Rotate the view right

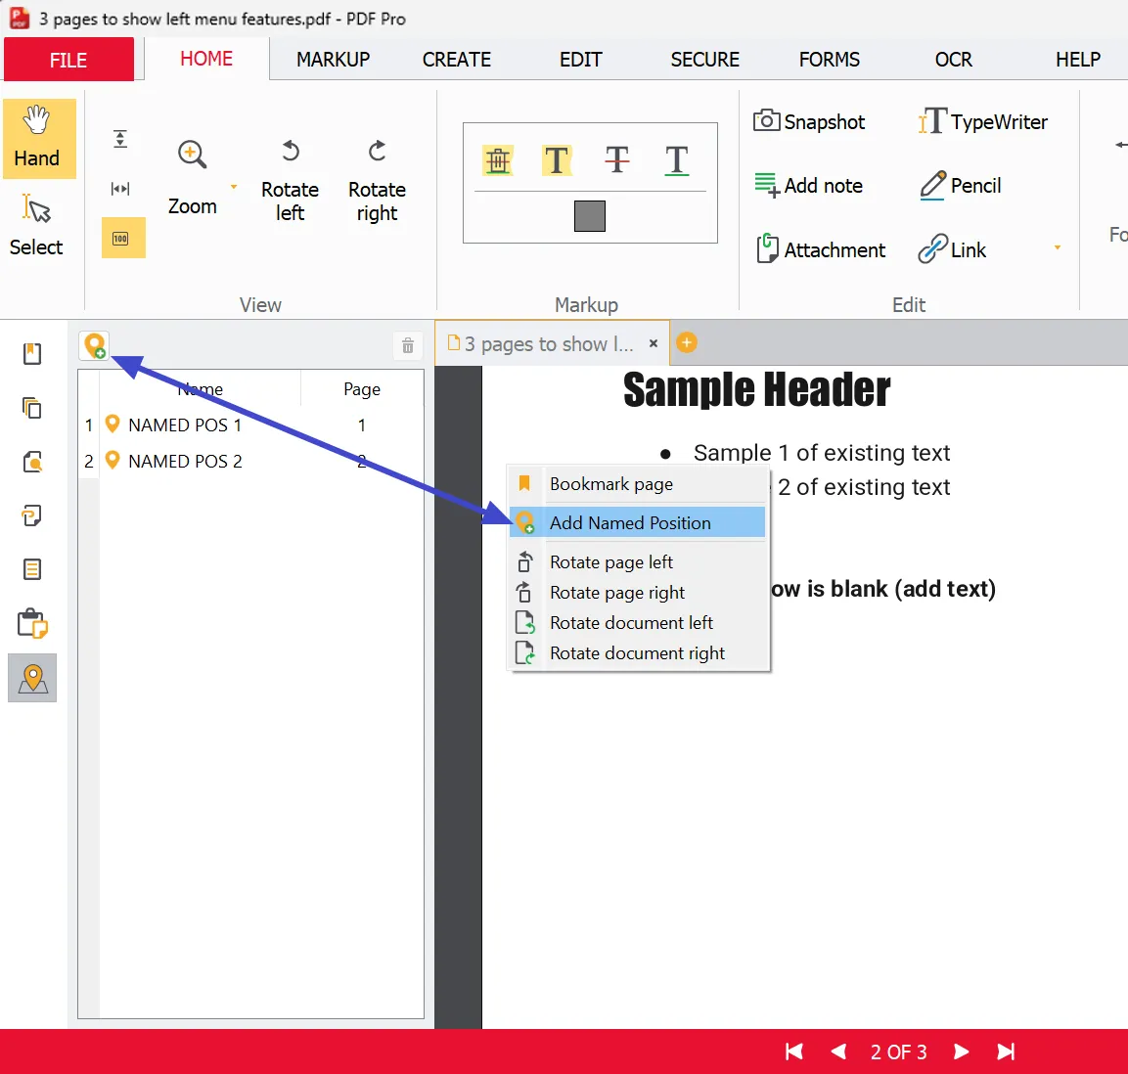pyautogui.click(x=377, y=180)
